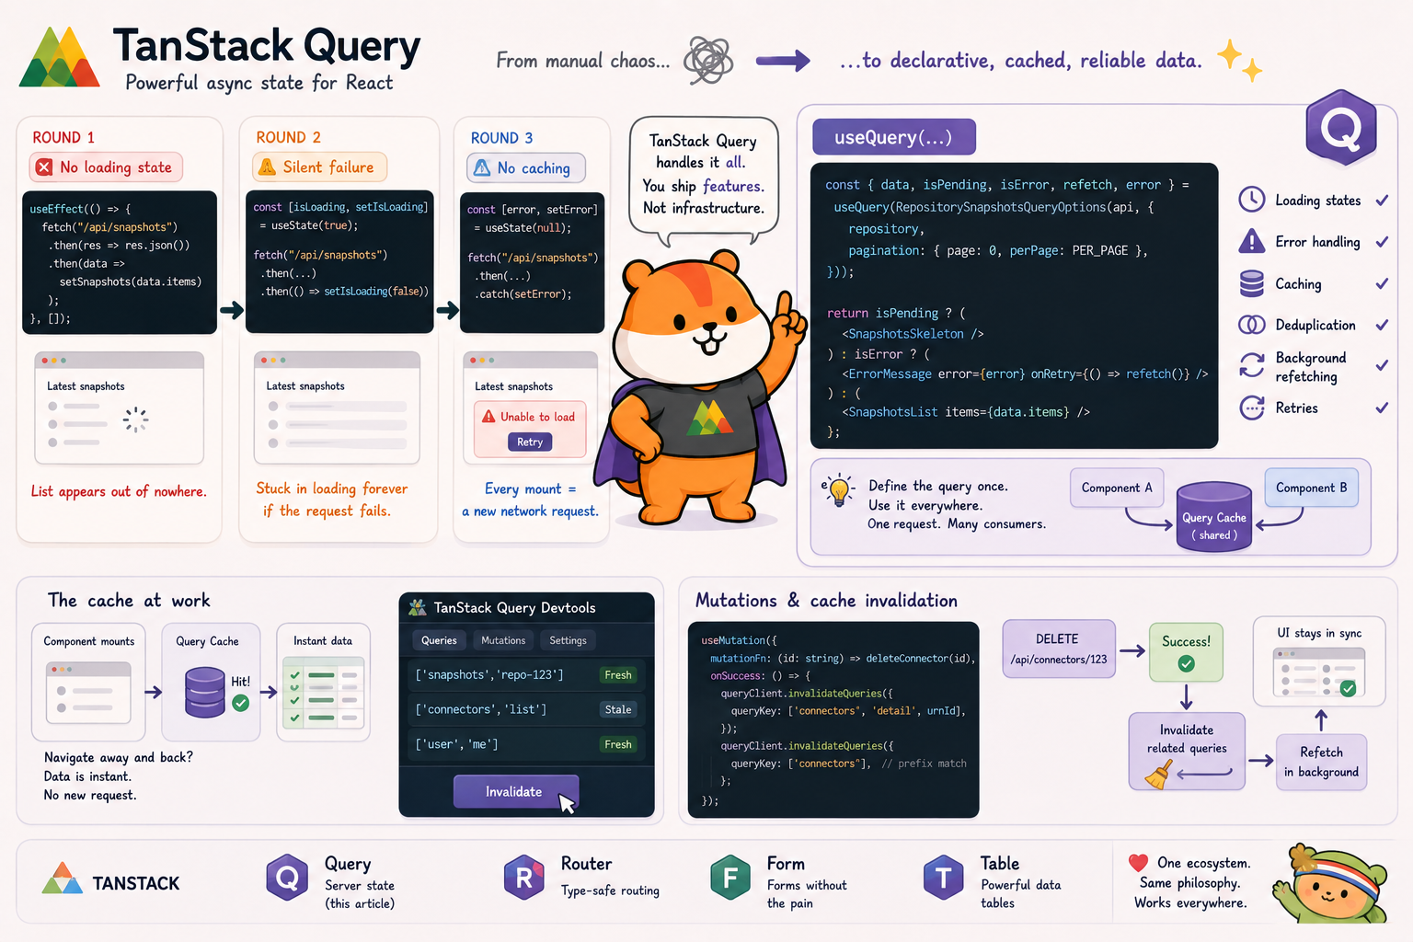Click the Retries circular icon
Image resolution: width=1413 pixels, height=942 pixels.
[1251, 408]
